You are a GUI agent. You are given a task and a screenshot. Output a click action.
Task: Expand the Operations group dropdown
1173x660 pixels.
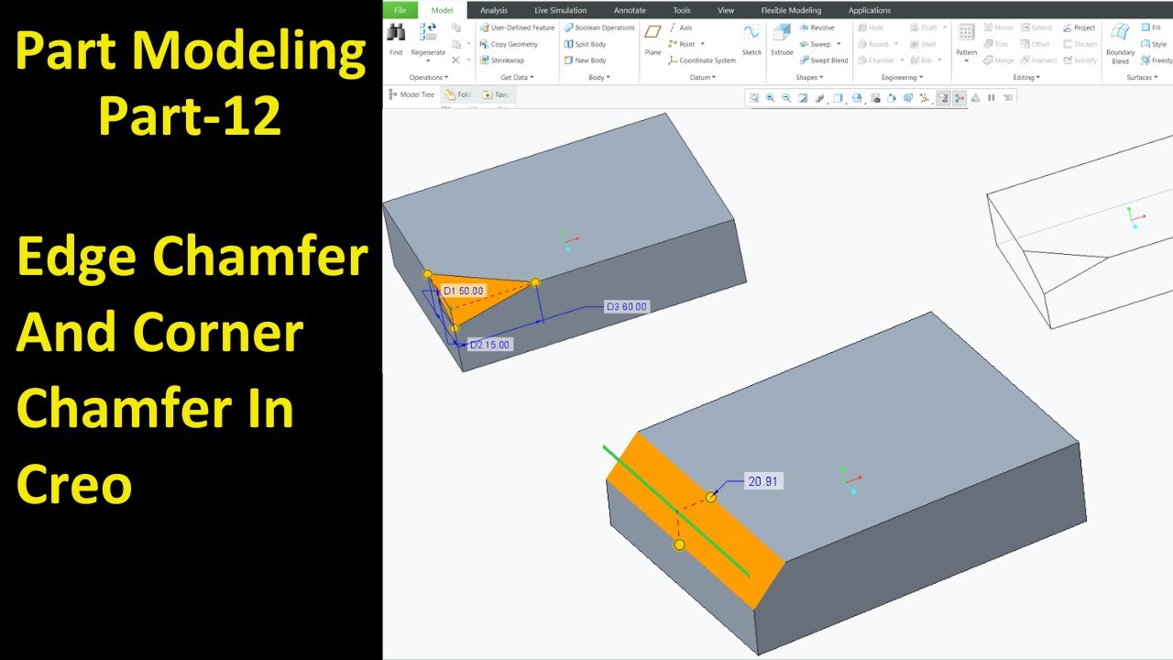429,78
